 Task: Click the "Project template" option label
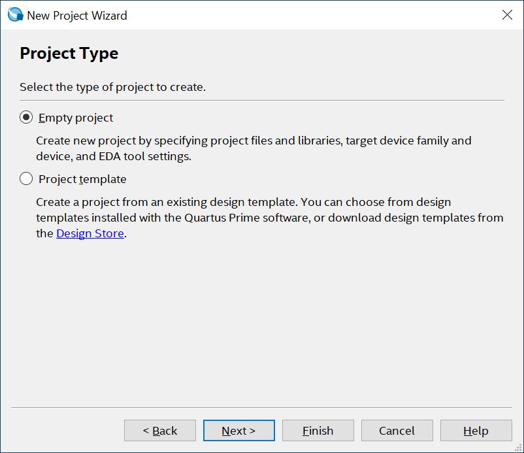[x=82, y=179]
